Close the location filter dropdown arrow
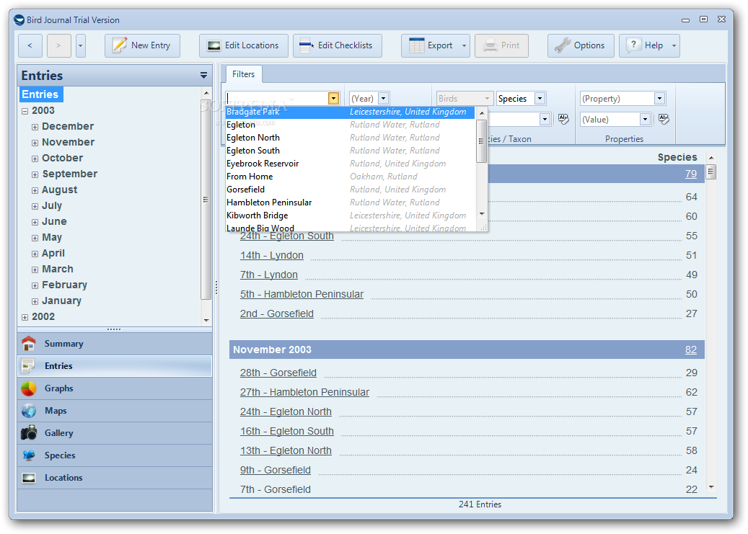 click(333, 99)
